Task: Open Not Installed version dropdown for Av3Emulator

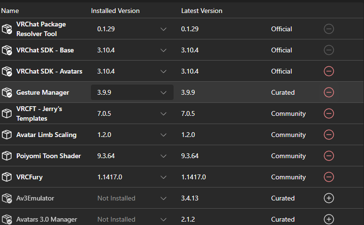Action: pos(132,198)
